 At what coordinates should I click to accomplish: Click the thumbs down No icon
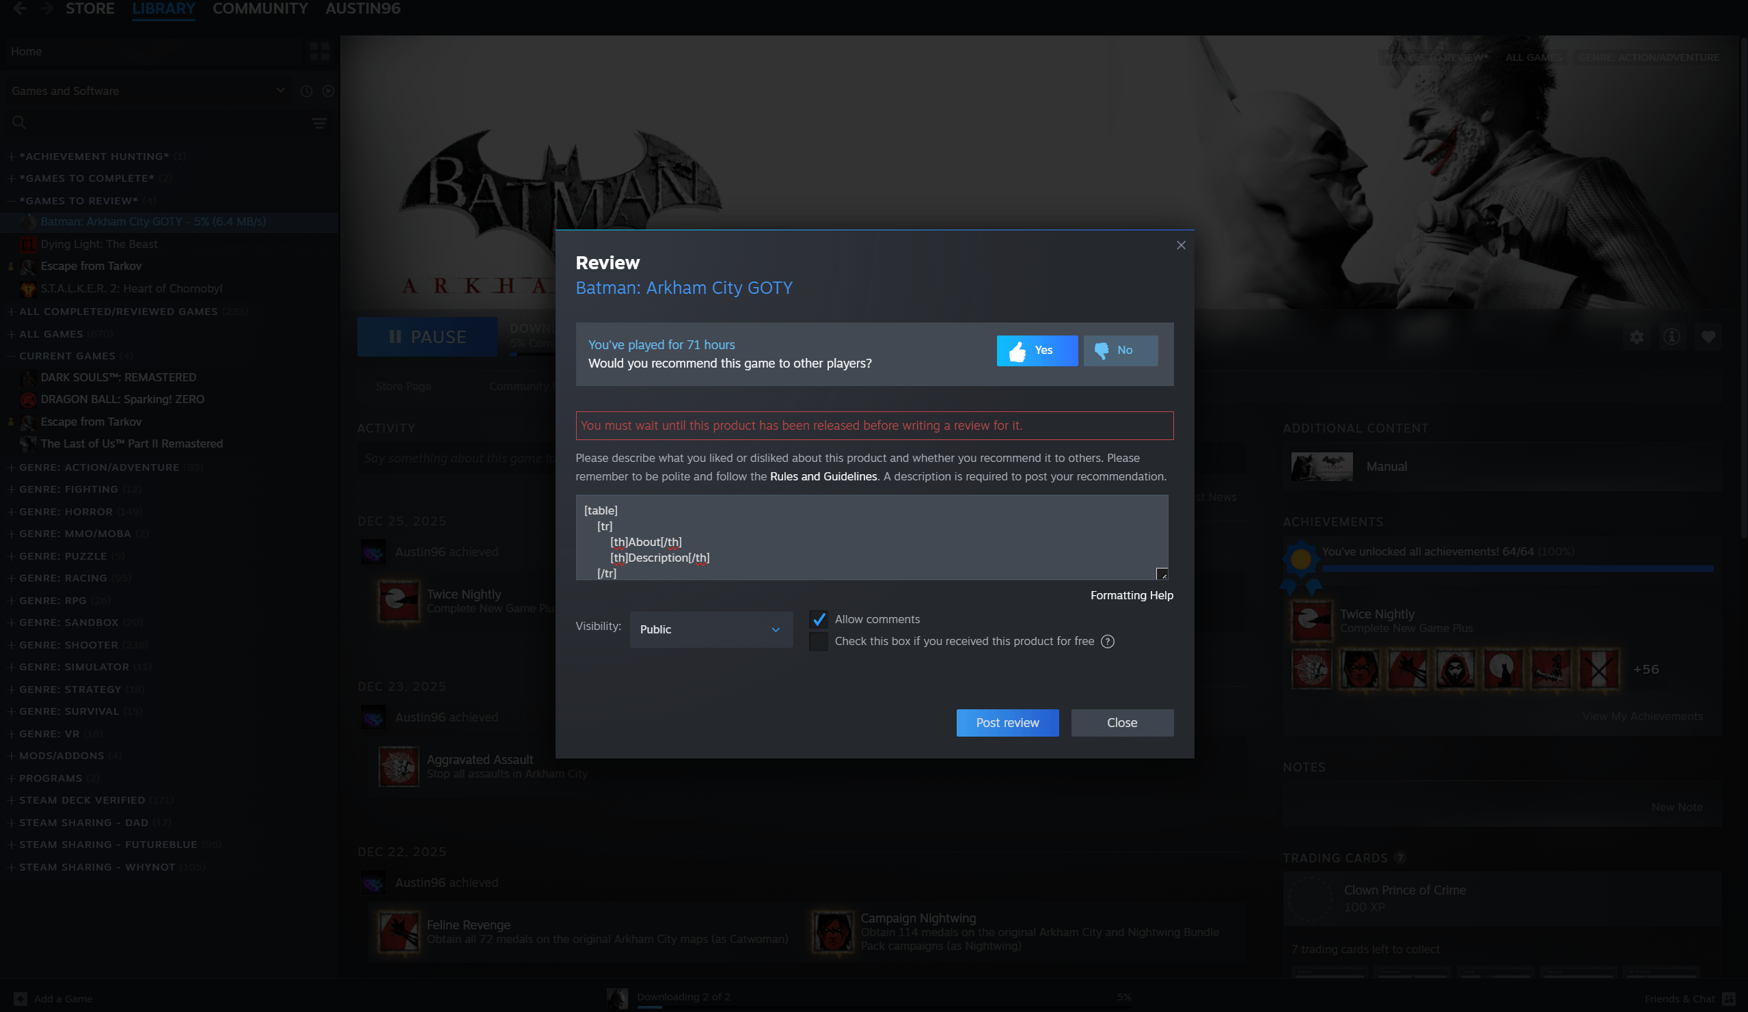1101,351
